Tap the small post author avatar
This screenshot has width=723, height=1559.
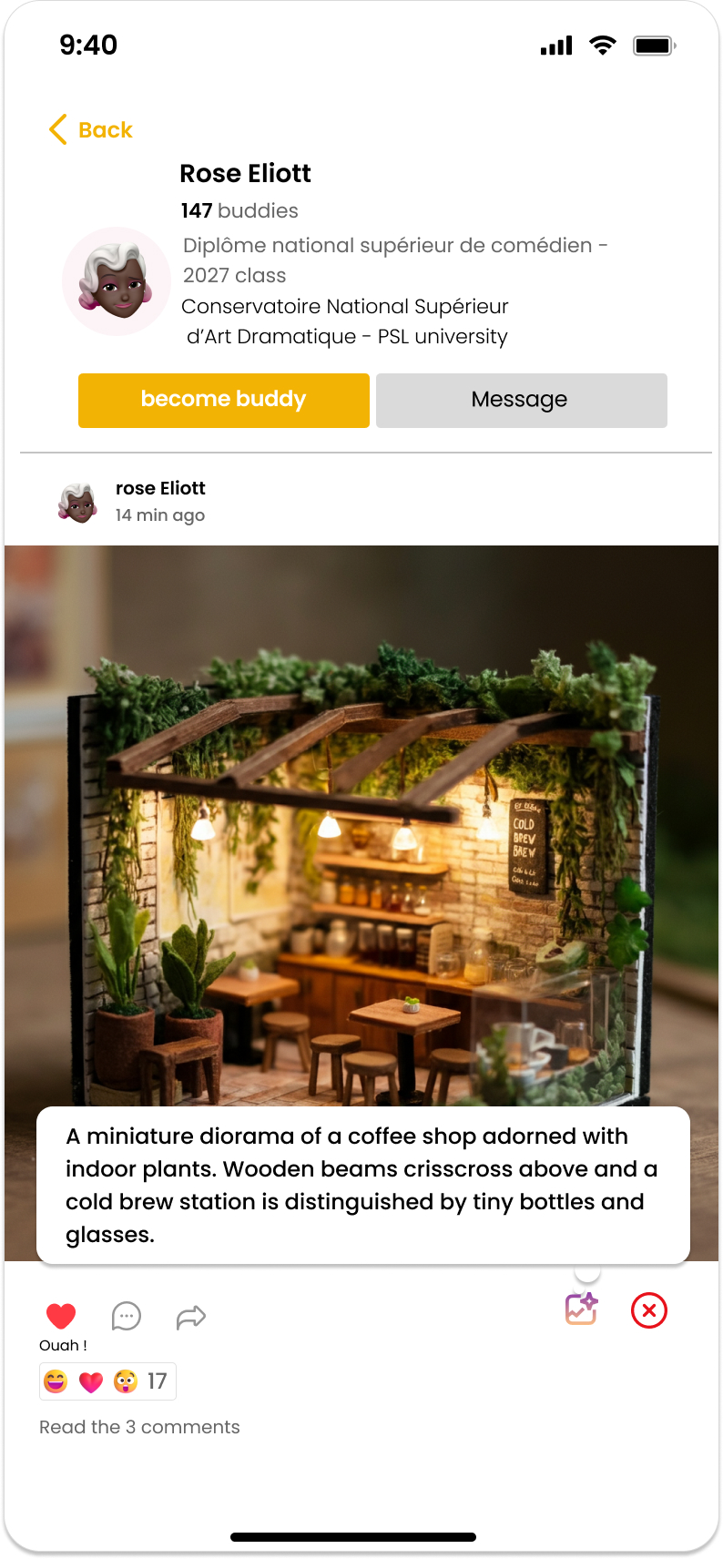[x=78, y=502]
